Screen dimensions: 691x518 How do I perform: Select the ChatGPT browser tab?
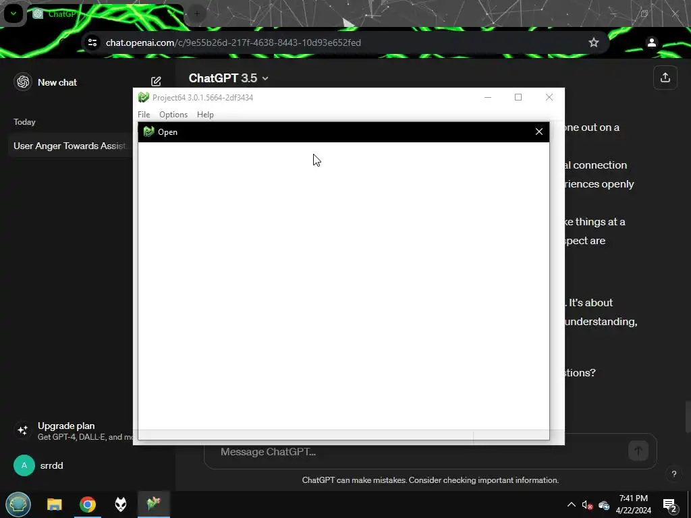point(106,14)
